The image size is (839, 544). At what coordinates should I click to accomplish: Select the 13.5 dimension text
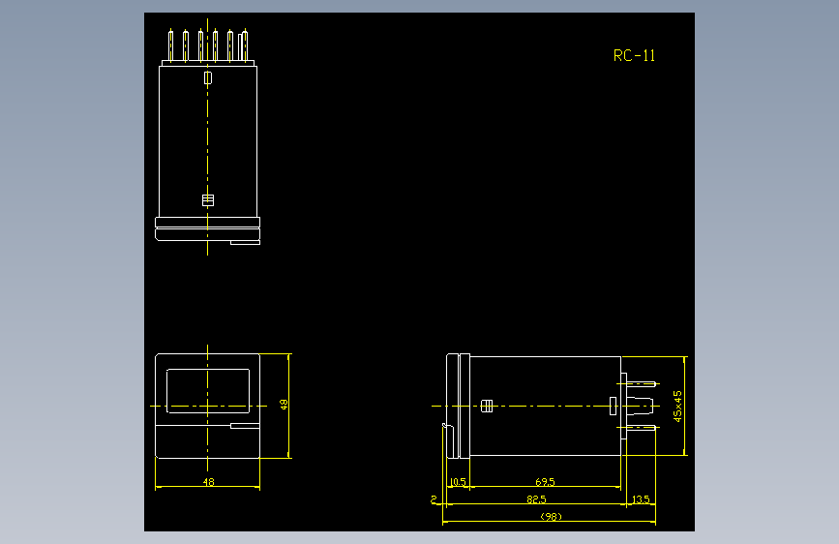641,499
